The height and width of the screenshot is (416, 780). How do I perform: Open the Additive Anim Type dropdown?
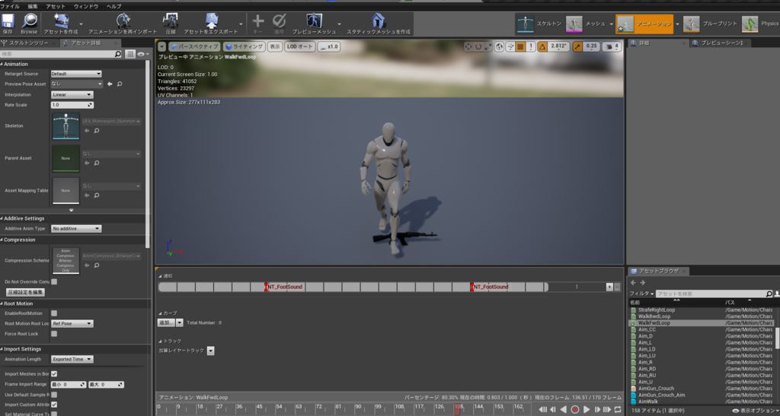point(76,228)
